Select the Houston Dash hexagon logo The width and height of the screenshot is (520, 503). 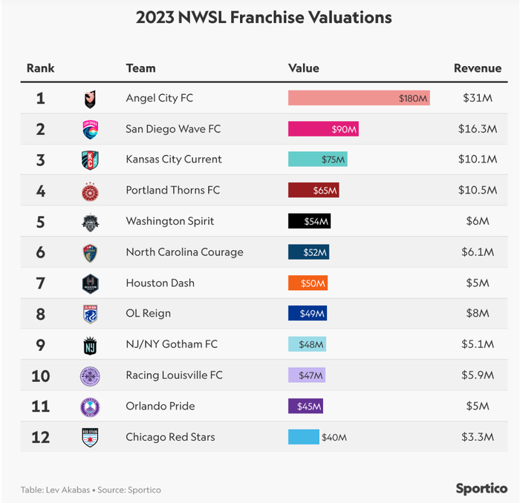click(x=90, y=284)
